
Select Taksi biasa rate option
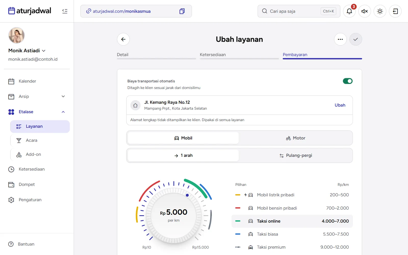coord(292,234)
